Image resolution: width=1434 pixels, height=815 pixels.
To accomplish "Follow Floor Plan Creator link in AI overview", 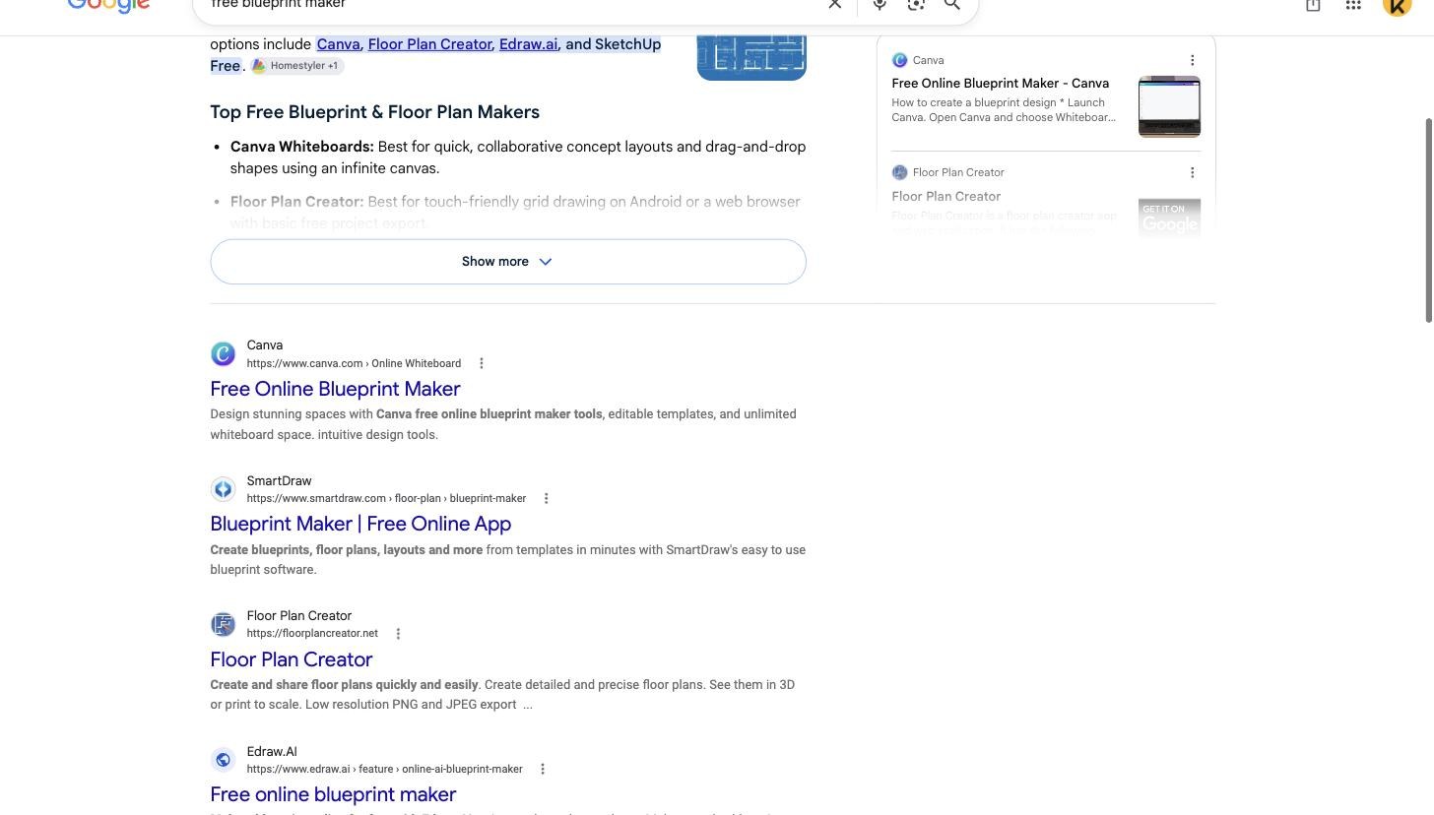I will (x=429, y=44).
